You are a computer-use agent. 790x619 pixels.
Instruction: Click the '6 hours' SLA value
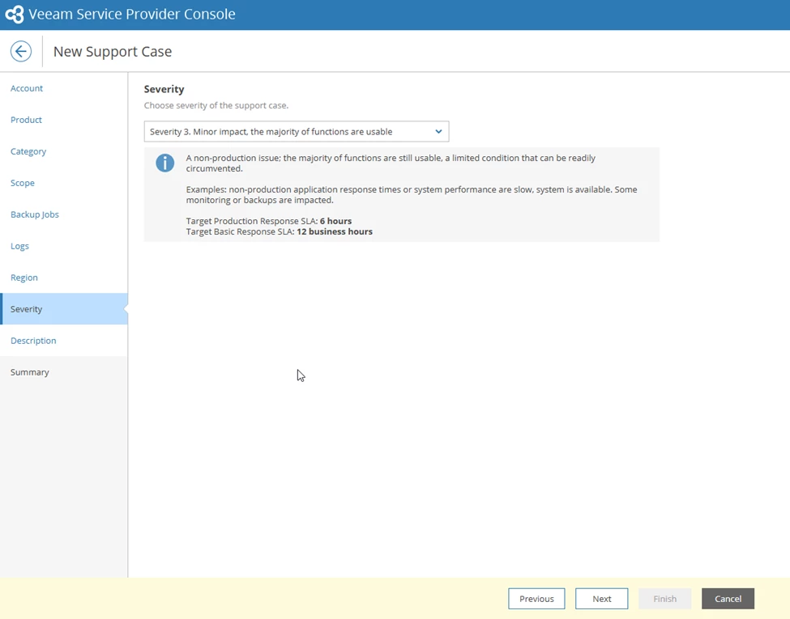336,221
